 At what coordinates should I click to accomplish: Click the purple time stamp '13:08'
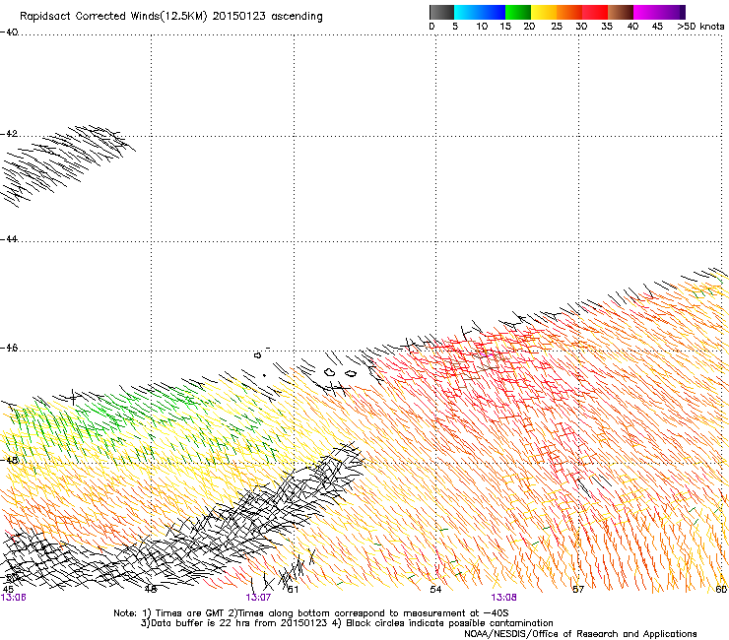[x=504, y=598]
